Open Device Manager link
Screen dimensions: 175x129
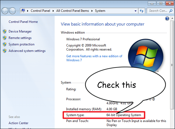coord(20,31)
